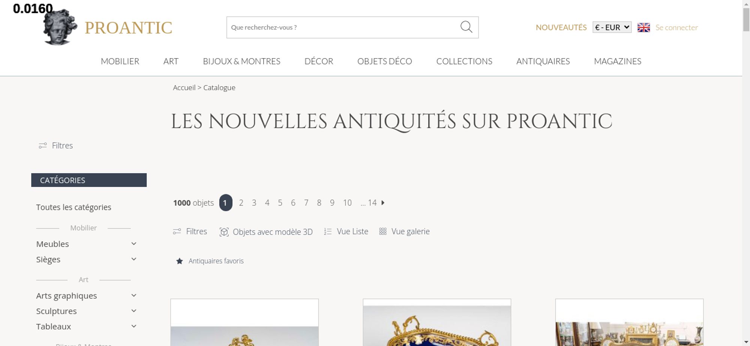Expand the Meubles category
This screenshot has height=346, width=750.
(x=134, y=244)
